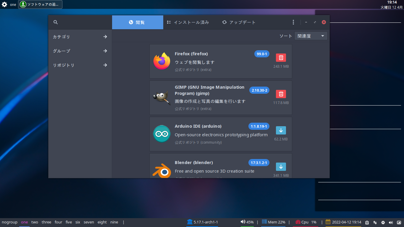Click the Firefox app logo

pyautogui.click(x=162, y=61)
